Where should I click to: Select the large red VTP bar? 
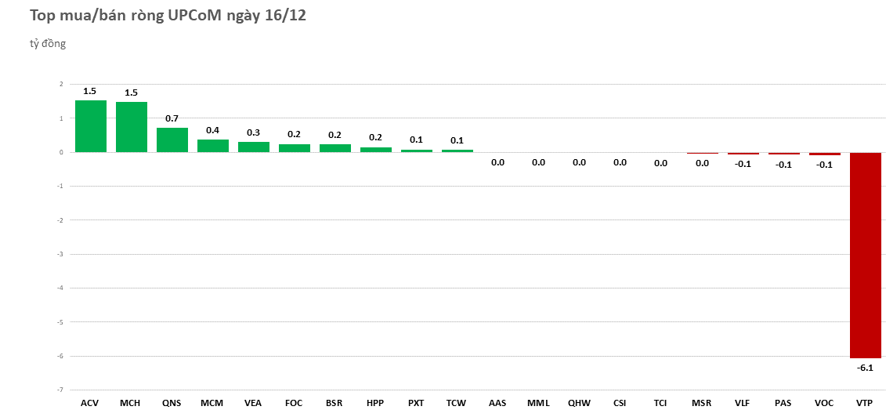tap(865, 255)
